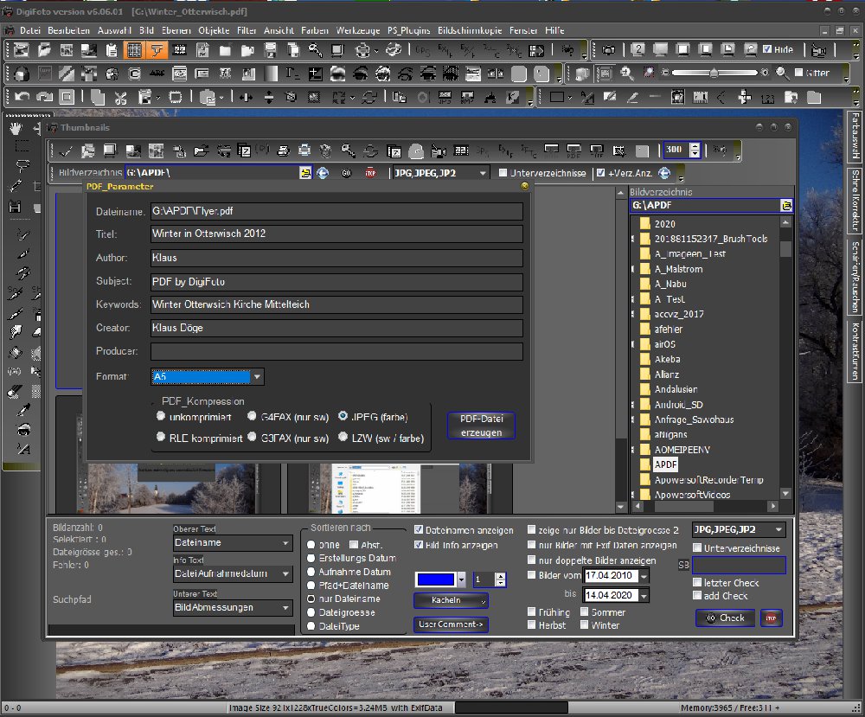
Task: Tick the Winter season checkbox
Action: [x=584, y=625]
